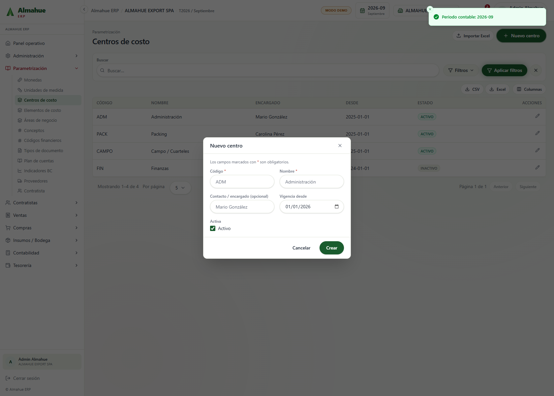This screenshot has height=396, width=554.
Task: Uncheck the Activo checkbox
Action: click(213, 228)
